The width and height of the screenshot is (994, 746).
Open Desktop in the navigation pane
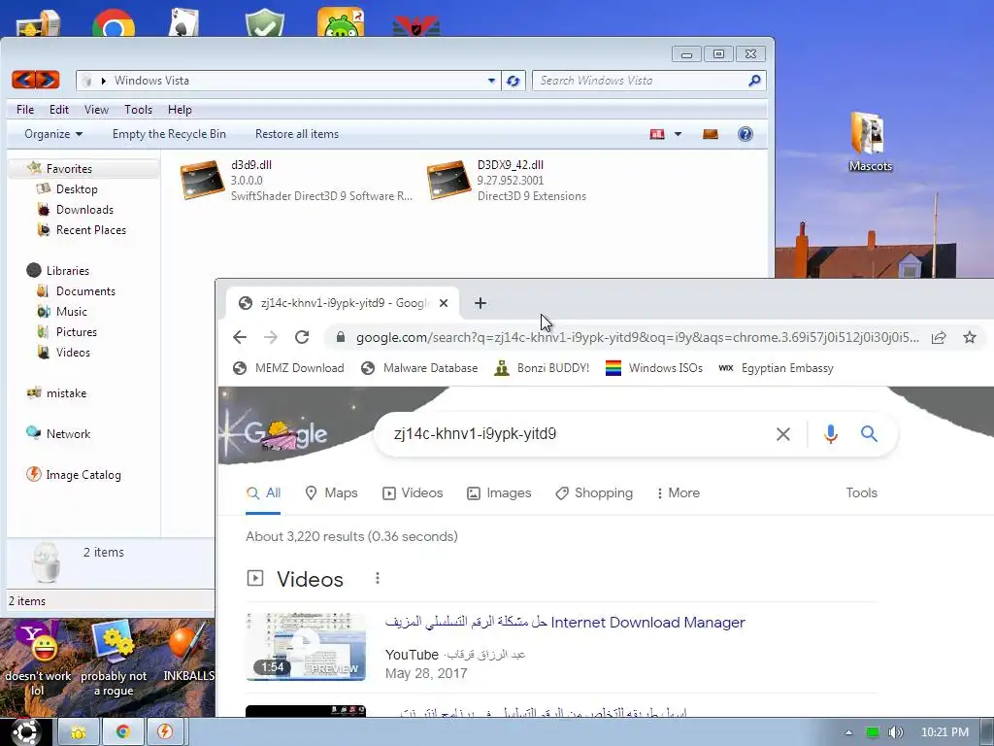click(76, 189)
